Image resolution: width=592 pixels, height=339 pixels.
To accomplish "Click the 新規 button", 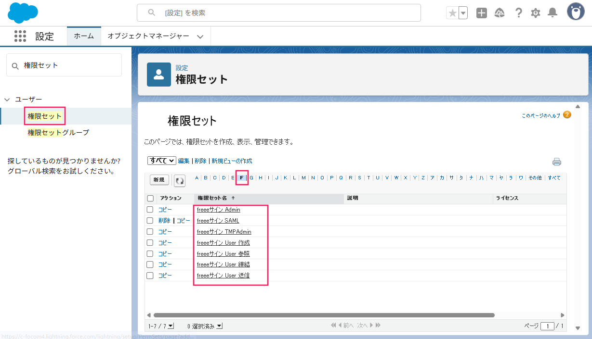I will click(159, 180).
